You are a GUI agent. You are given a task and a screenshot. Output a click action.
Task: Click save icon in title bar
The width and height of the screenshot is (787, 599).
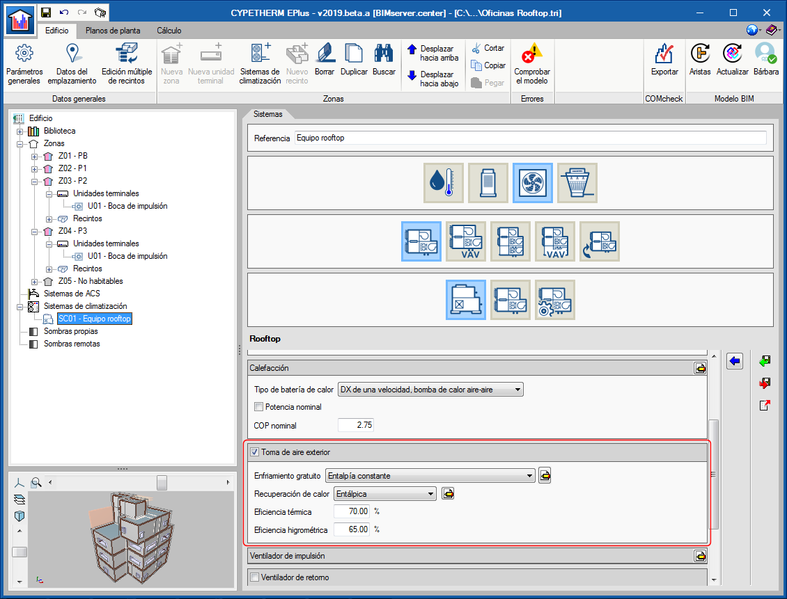[46, 13]
